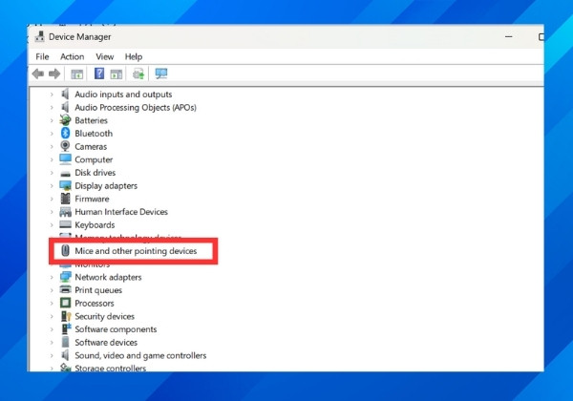Click the Cameras webcam icon

65,146
